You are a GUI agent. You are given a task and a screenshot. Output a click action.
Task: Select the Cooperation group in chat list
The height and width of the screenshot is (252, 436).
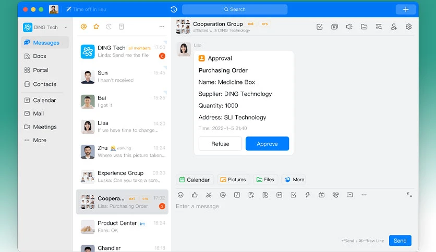(122, 202)
